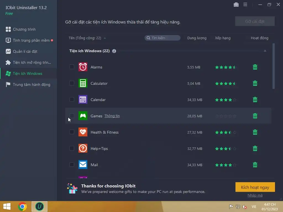Click the Calculator size 5,04 MB
Image resolution: width=283 pixels, height=212 pixels.
pos(194,83)
